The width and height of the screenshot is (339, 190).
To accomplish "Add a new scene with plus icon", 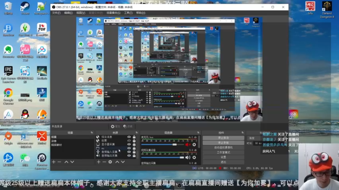I will pyautogui.click(x=54, y=162).
